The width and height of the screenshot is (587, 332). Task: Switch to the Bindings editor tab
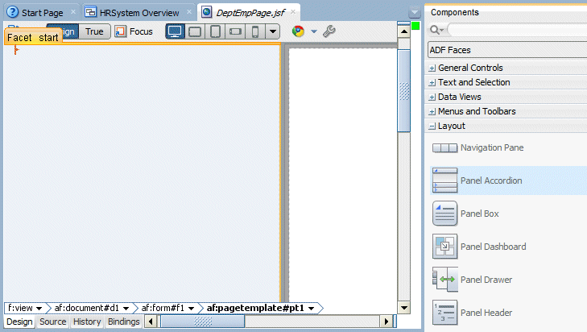pos(123,322)
